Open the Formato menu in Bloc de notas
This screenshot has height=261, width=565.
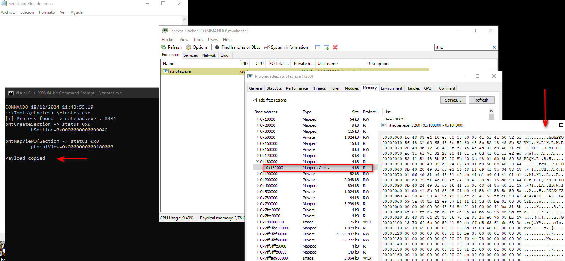coord(47,12)
